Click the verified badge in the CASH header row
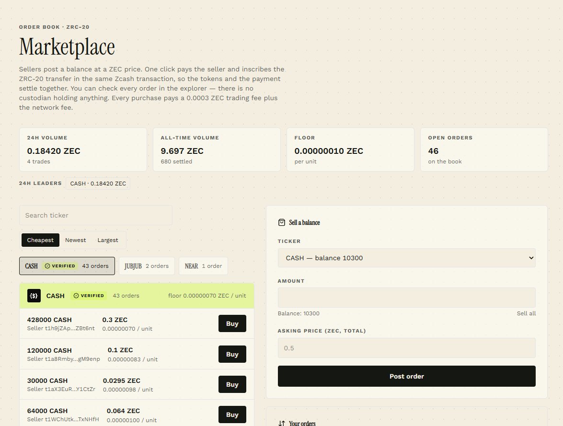 [89, 296]
